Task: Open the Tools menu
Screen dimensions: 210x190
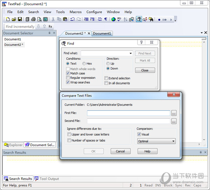Action: coord(60,12)
